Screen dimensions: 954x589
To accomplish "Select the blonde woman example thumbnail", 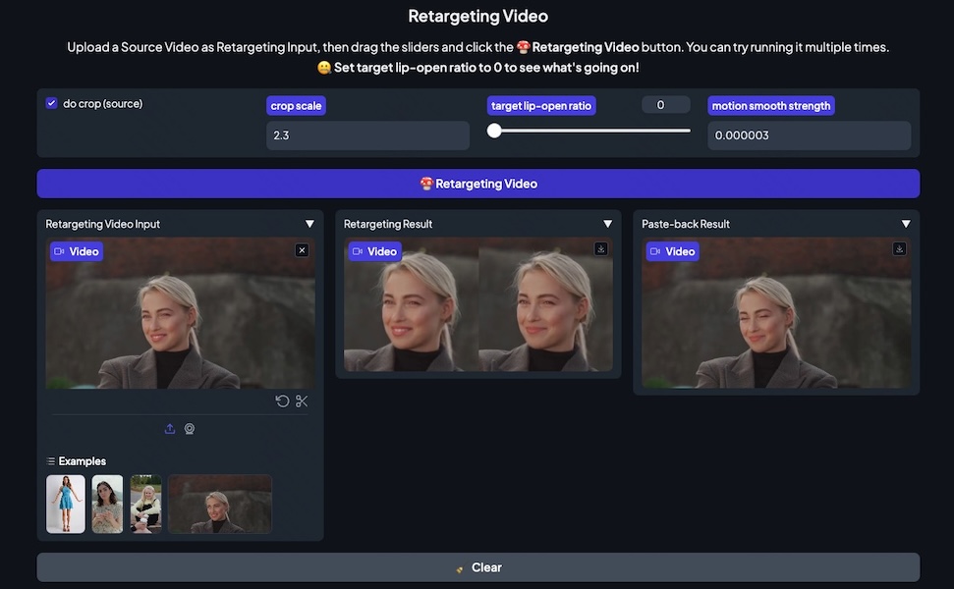I will tap(145, 503).
